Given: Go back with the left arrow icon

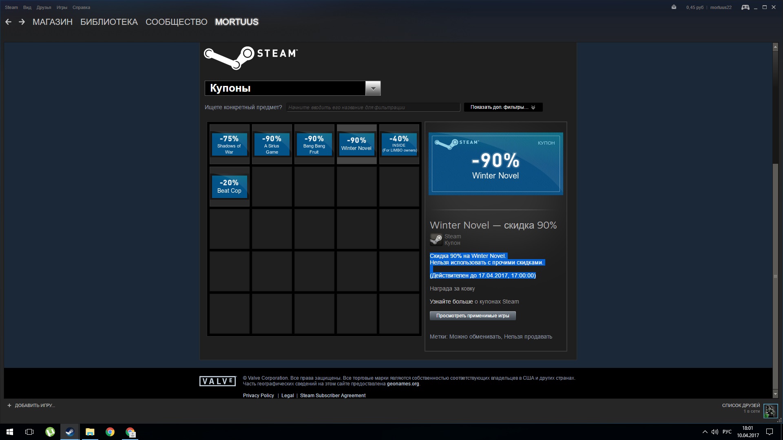Looking at the screenshot, I should point(8,22).
